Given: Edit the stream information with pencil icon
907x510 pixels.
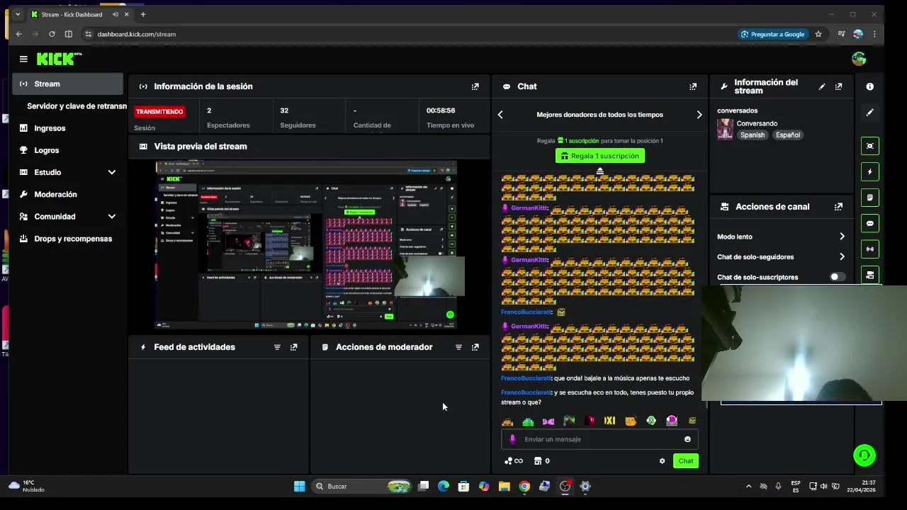Looking at the screenshot, I should (822, 86).
